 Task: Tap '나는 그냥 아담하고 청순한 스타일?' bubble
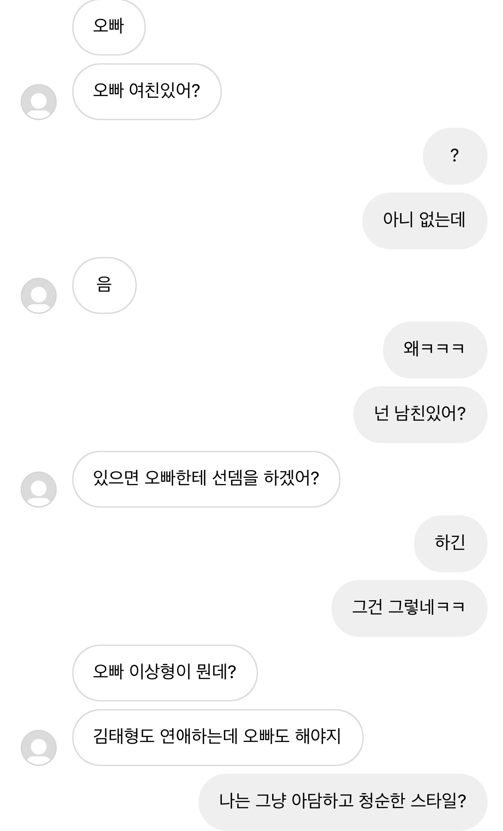pos(343,802)
